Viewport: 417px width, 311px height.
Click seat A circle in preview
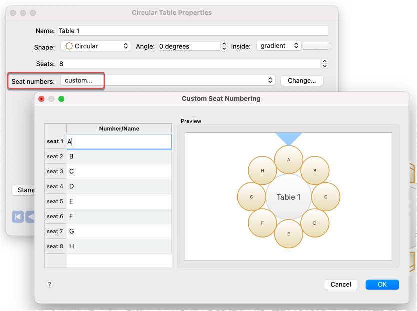(289, 160)
